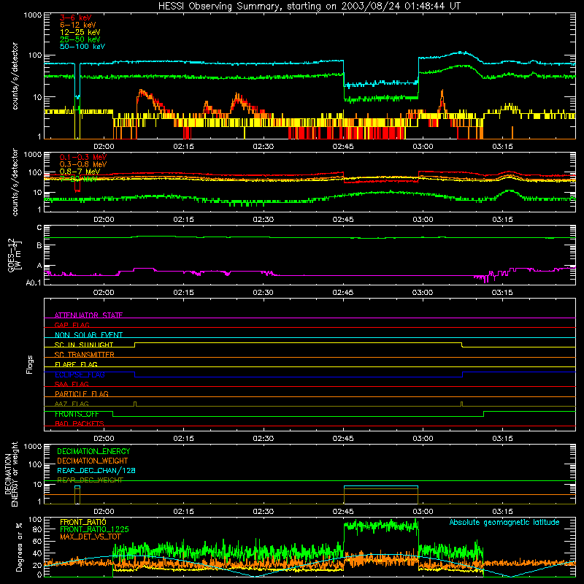Click 02:45 tick label under the Flags panel
The image size is (584, 584).
[343, 439]
